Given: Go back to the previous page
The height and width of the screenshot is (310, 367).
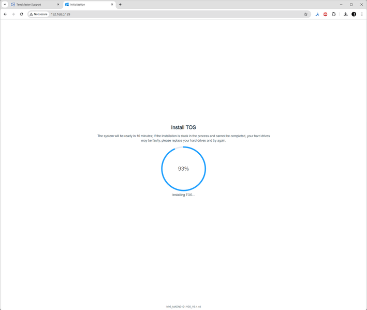Looking at the screenshot, I should coord(5,14).
